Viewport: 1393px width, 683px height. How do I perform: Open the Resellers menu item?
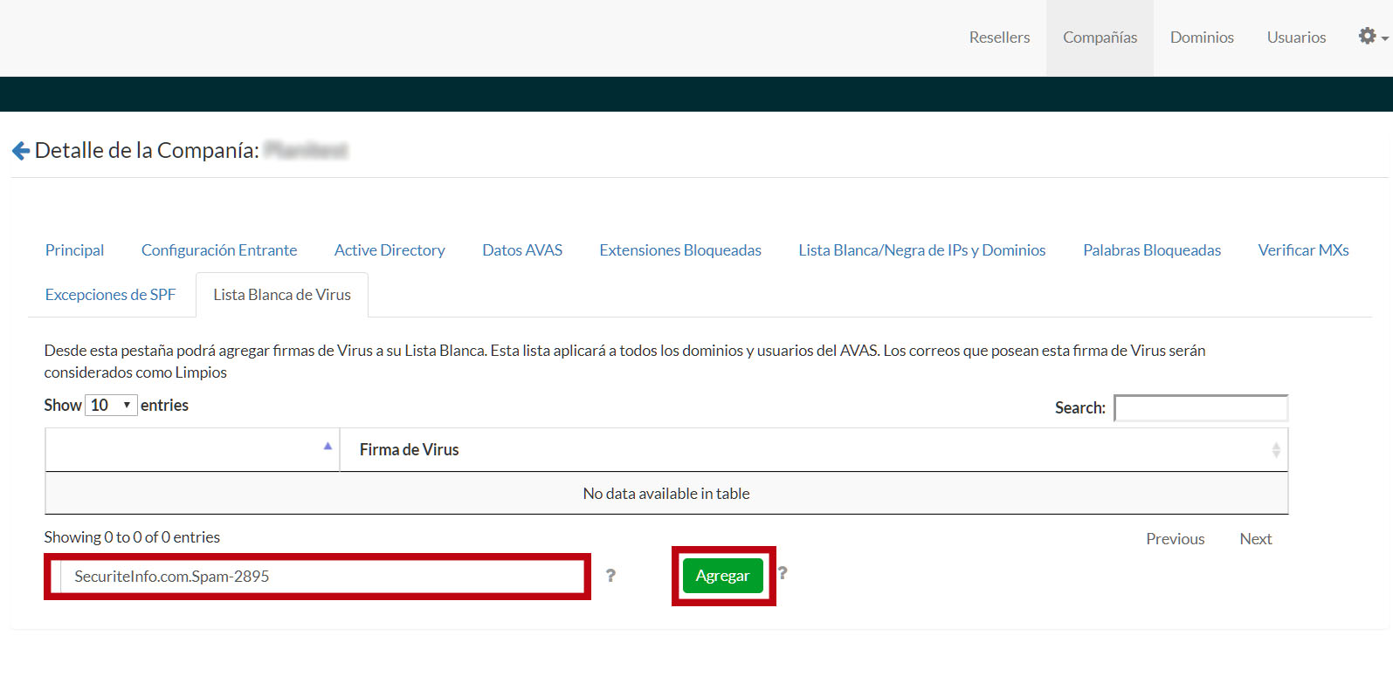pyautogui.click(x=999, y=38)
